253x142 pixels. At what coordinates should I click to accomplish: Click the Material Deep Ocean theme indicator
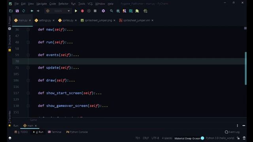coord(189,138)
